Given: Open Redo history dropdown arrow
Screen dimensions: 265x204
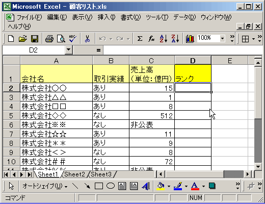Looking at the screenshot, I should pos(128,39).
